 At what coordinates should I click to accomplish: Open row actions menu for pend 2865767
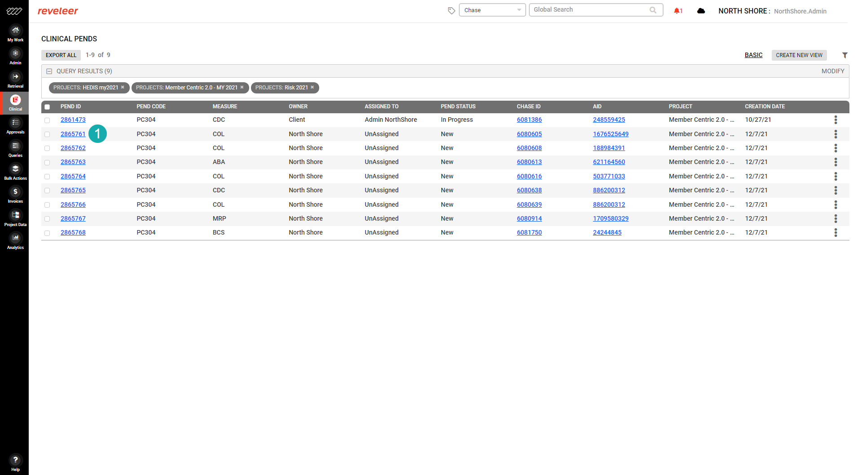pos(836,218)
